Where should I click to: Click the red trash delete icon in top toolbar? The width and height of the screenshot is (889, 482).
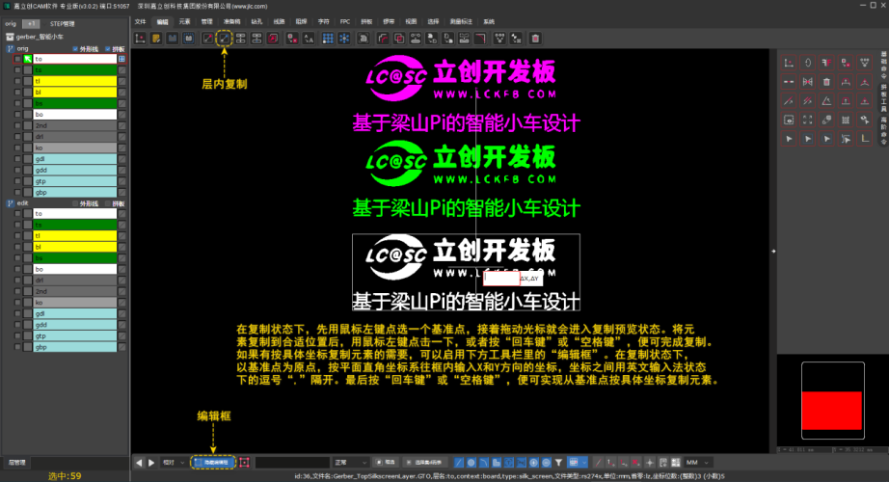point(534,39)
